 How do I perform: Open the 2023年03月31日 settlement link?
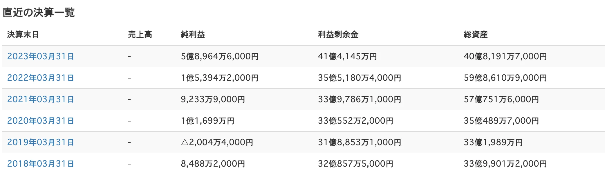point(41,56)
